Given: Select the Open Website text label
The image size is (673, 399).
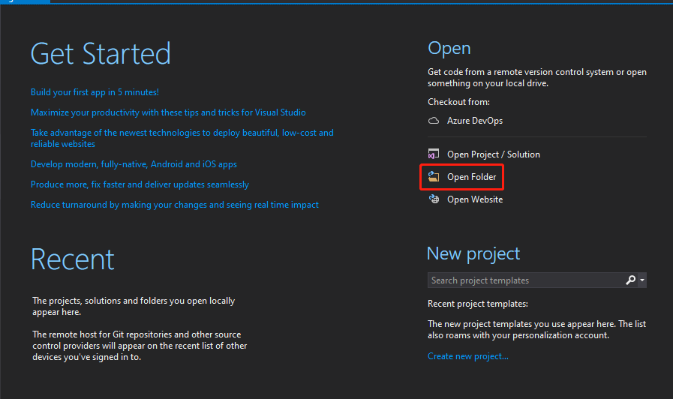Looking at the screenshot, I should coord(475,199).
